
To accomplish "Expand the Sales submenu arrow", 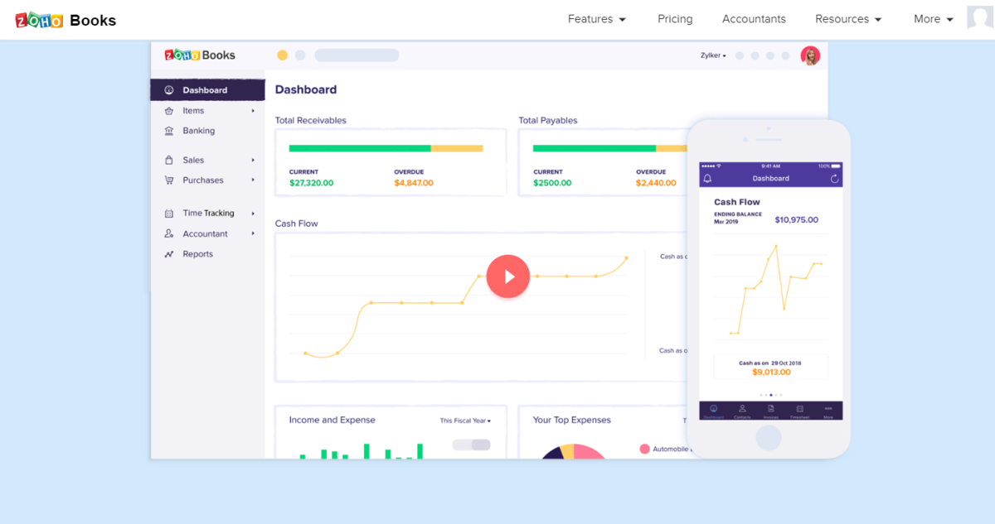I will 253,160.
